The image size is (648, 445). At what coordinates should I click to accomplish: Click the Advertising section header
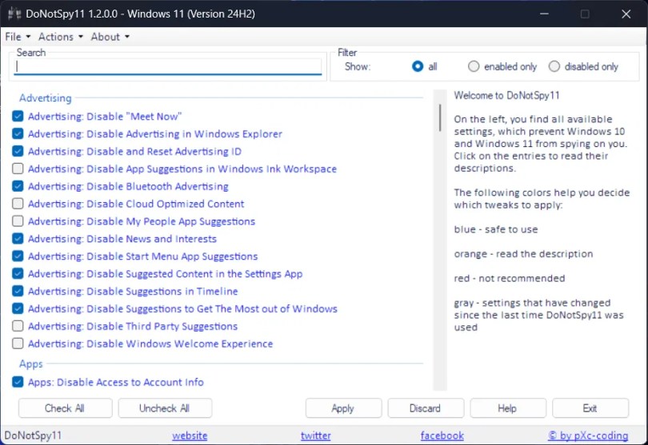pyautogui.click(x=46, y=97)
